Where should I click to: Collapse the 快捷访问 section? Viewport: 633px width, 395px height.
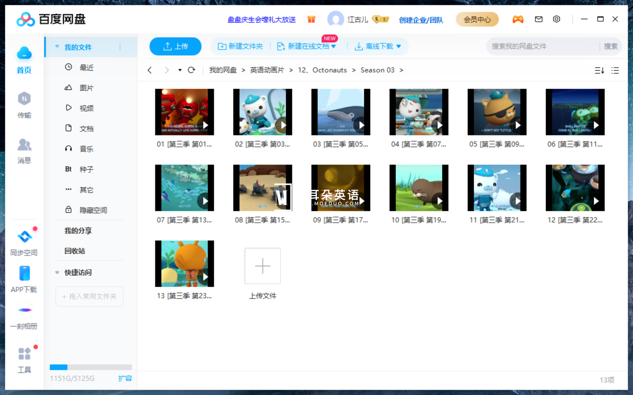[57, 272]
